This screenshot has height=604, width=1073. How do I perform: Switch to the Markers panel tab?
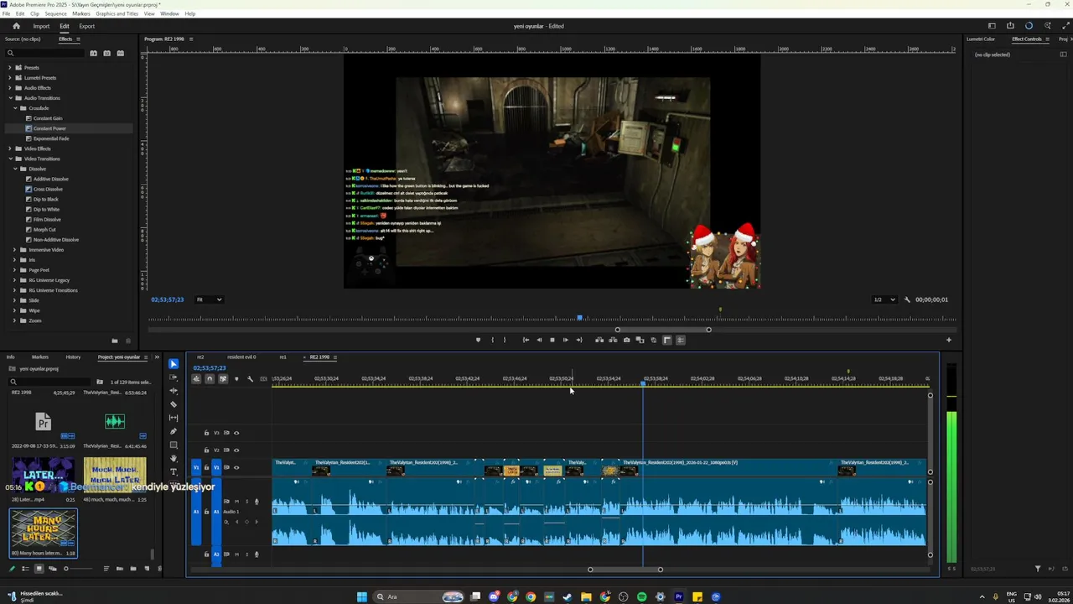coord(40,357)
